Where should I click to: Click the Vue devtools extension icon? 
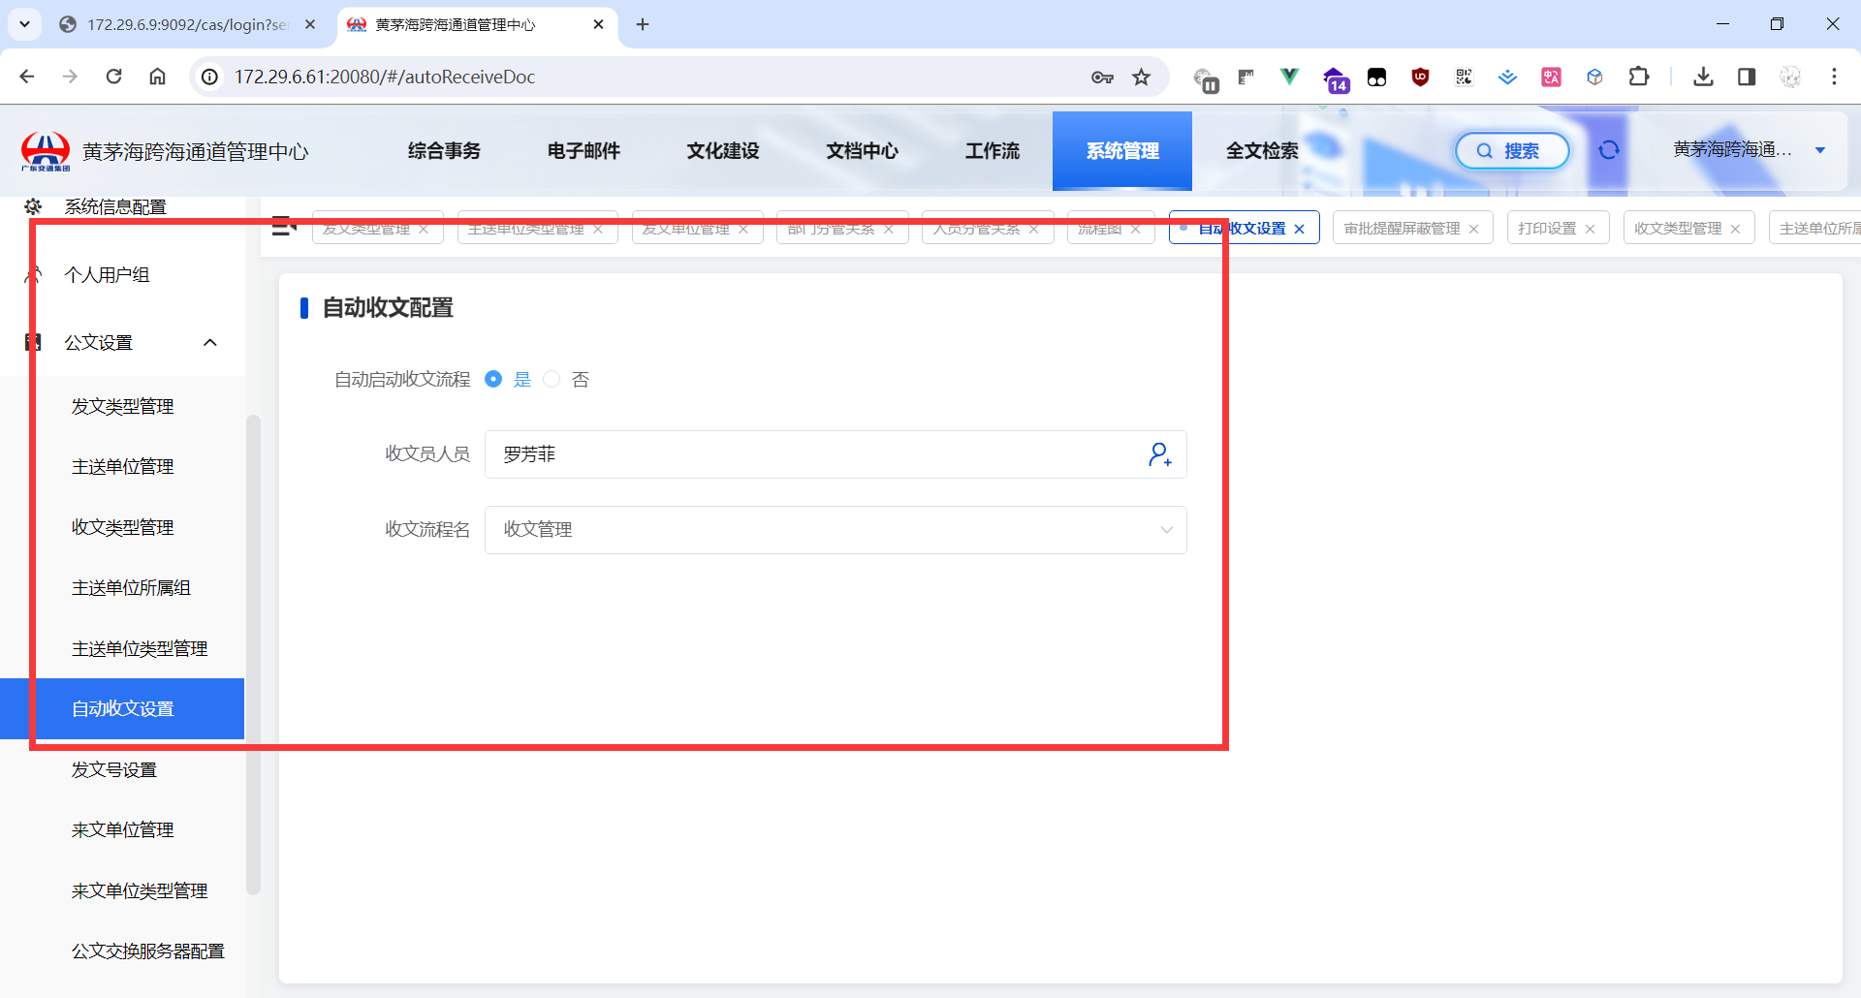[x=1289, y=77]
